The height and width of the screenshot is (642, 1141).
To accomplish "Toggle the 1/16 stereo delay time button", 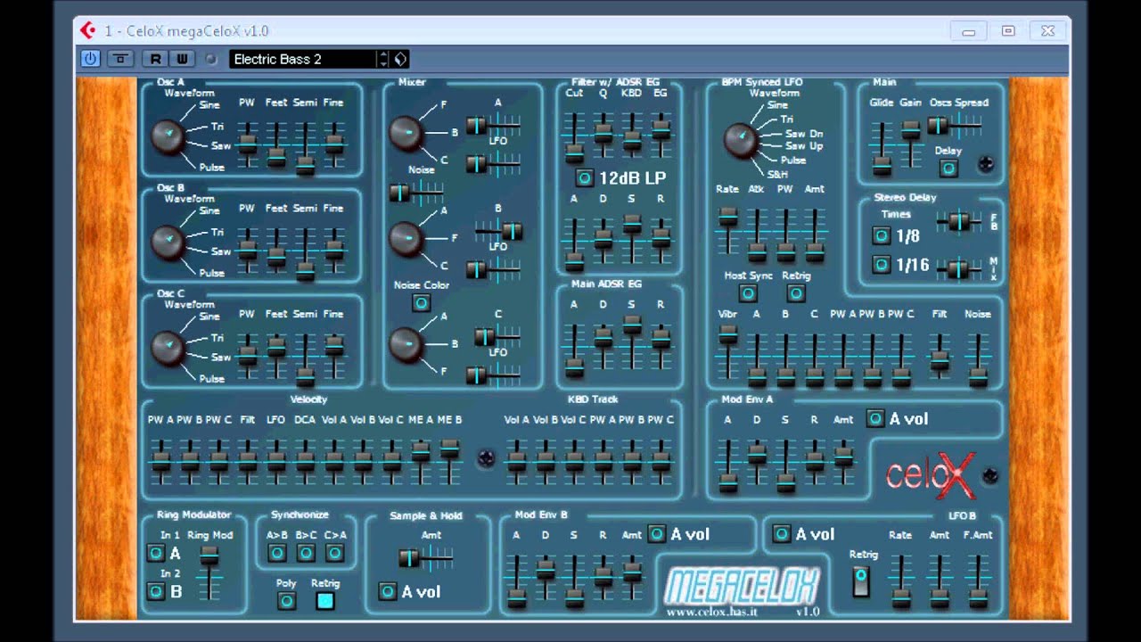I will point(881,265).
